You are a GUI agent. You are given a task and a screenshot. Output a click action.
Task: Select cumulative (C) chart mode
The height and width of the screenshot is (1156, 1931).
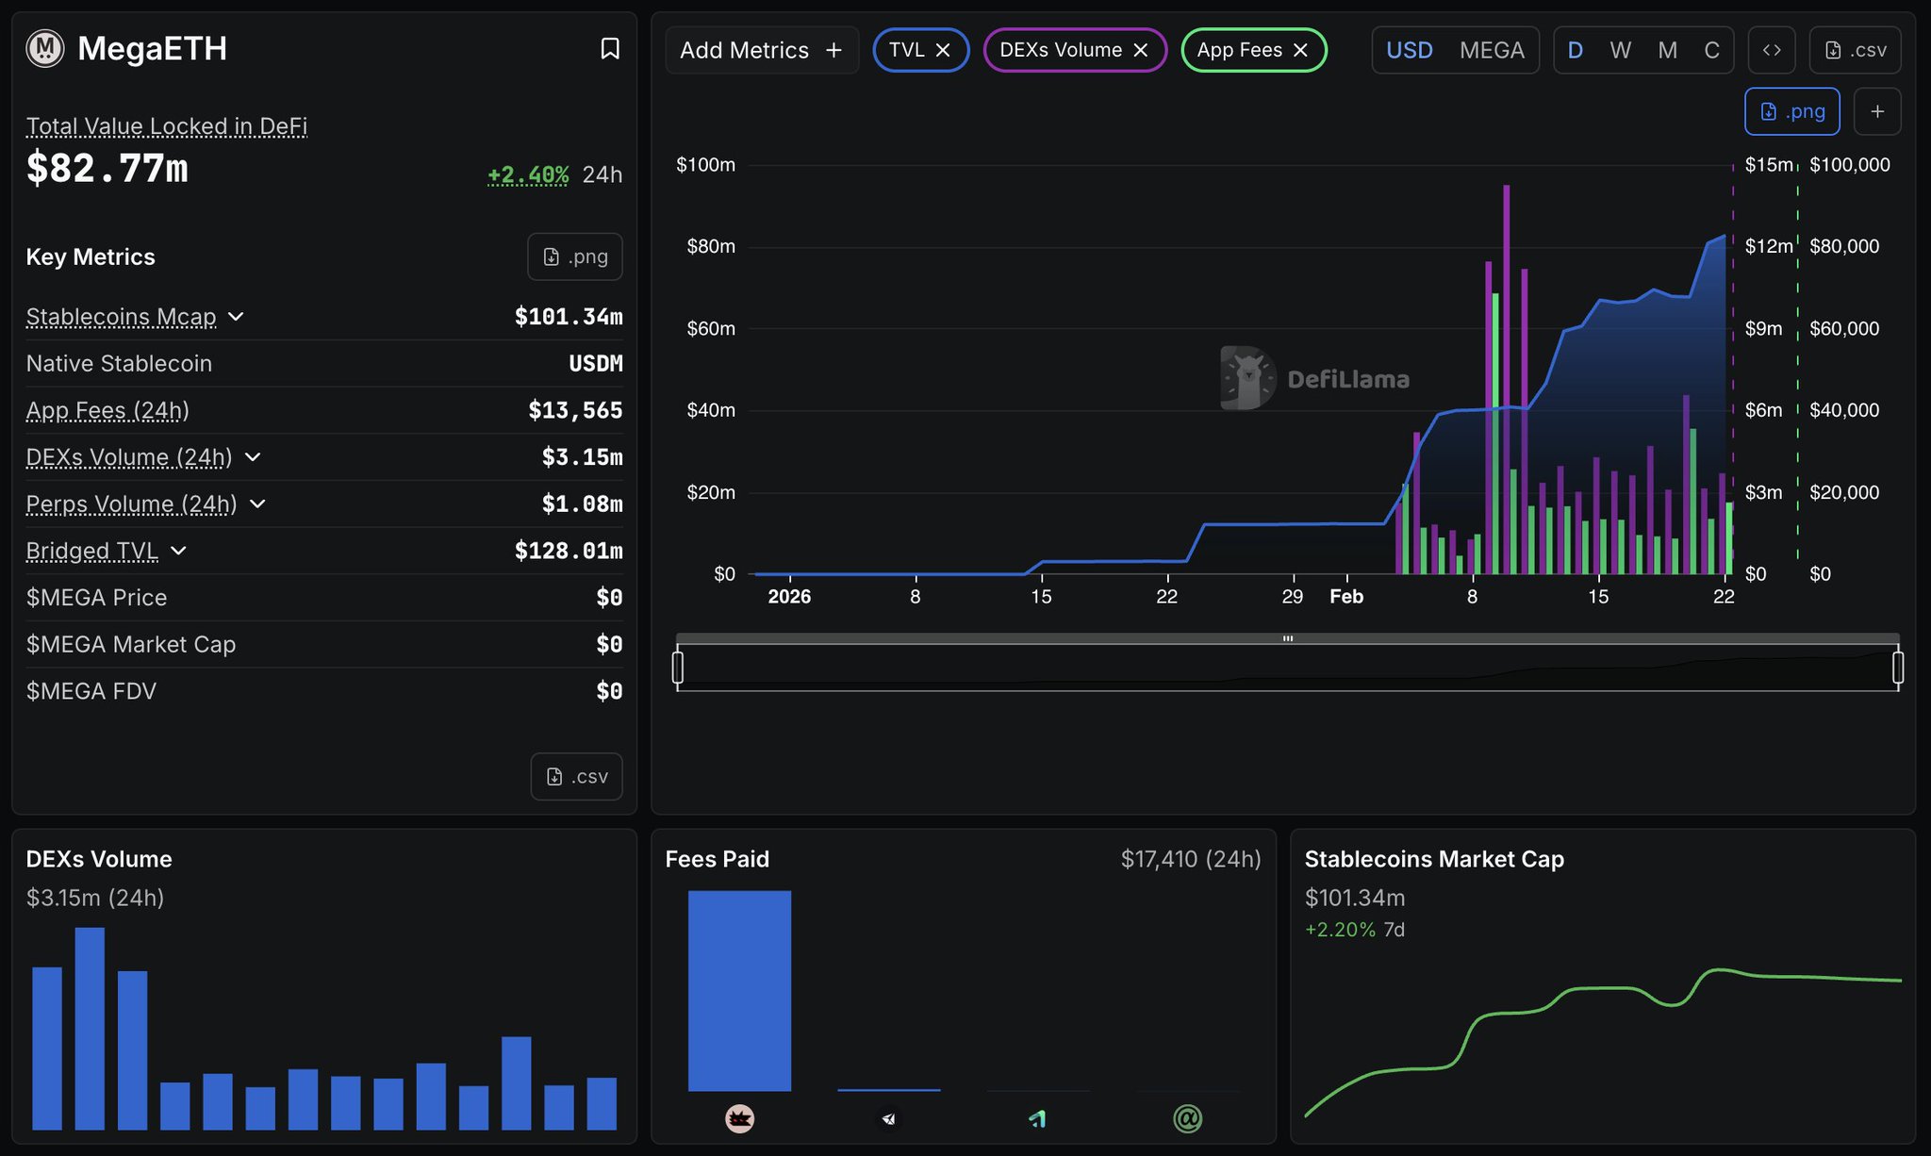[x=1711, y=50]
